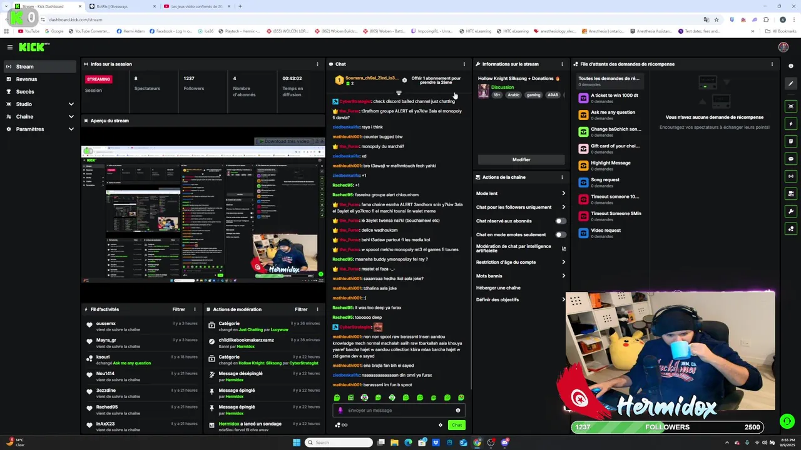801x450 pixels.
Task: Select Revenus in the sidebar
Action: [39, 79]
